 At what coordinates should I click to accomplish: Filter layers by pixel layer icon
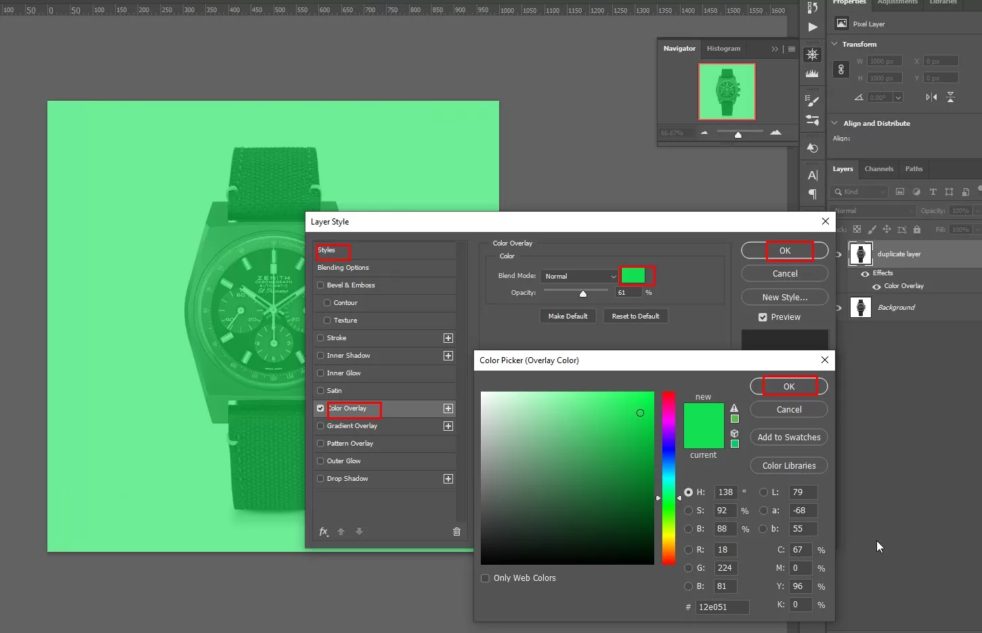click(900, 192)
